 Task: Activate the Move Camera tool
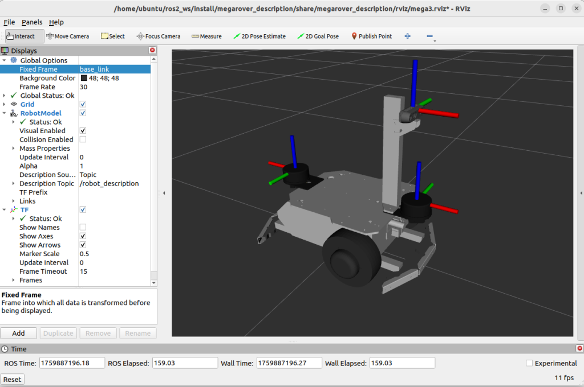click(x=67, y=36)
